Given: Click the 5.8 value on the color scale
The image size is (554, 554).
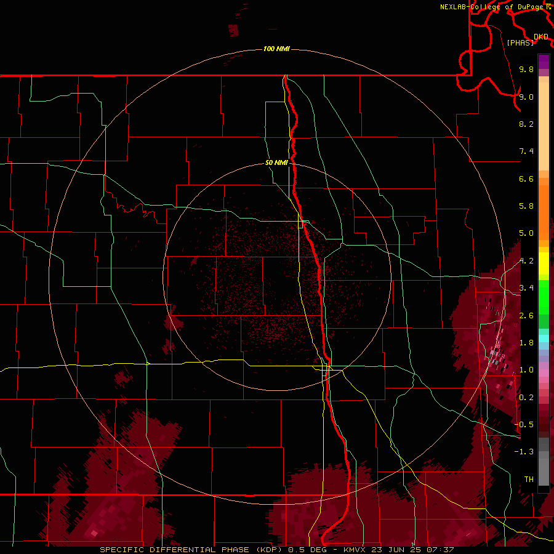Looking at the screenshot, I should point(526,206).
